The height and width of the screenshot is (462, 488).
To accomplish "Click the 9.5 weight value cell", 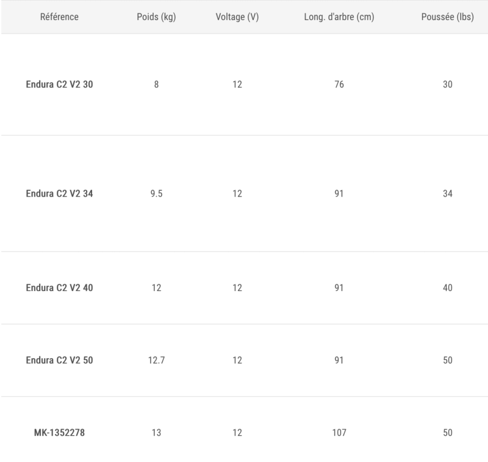I will pos(156,193).
